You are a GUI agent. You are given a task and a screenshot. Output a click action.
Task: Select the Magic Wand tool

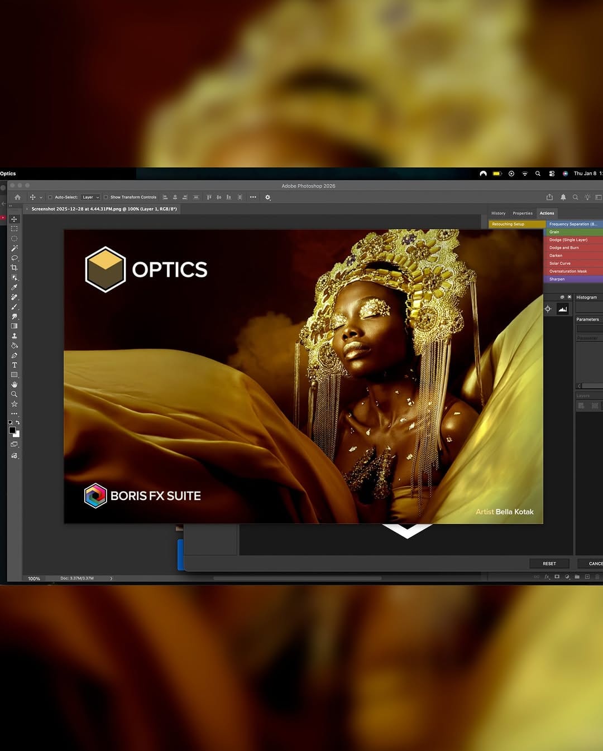[15, 248]
